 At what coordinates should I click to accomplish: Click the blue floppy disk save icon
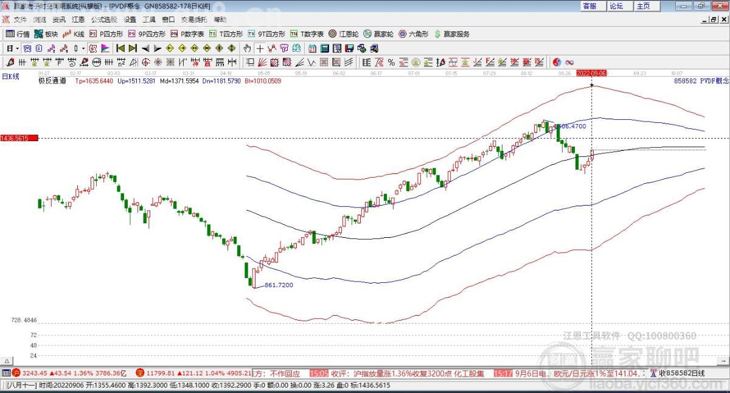(349, 48)
